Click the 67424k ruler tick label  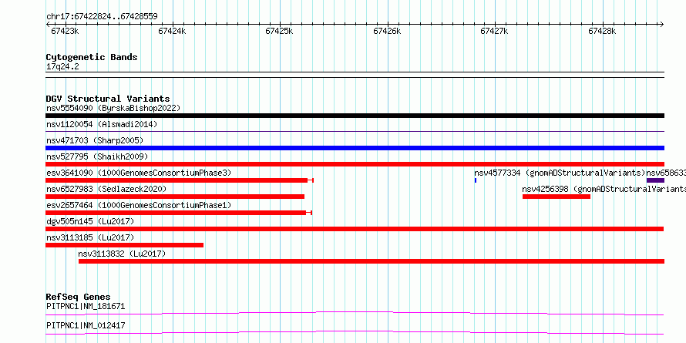coord(173,31)
